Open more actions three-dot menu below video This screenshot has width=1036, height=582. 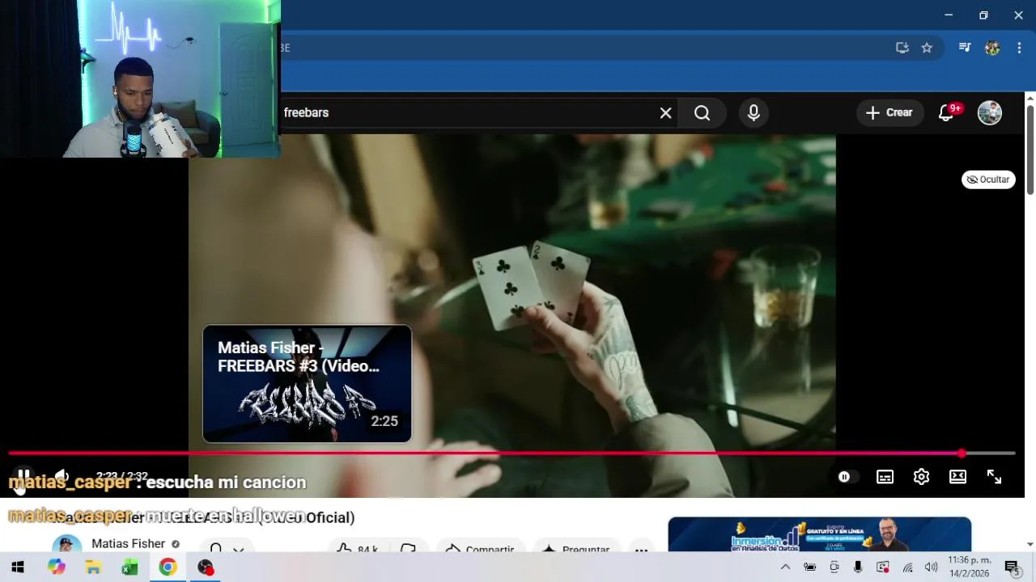coord(641,549)
